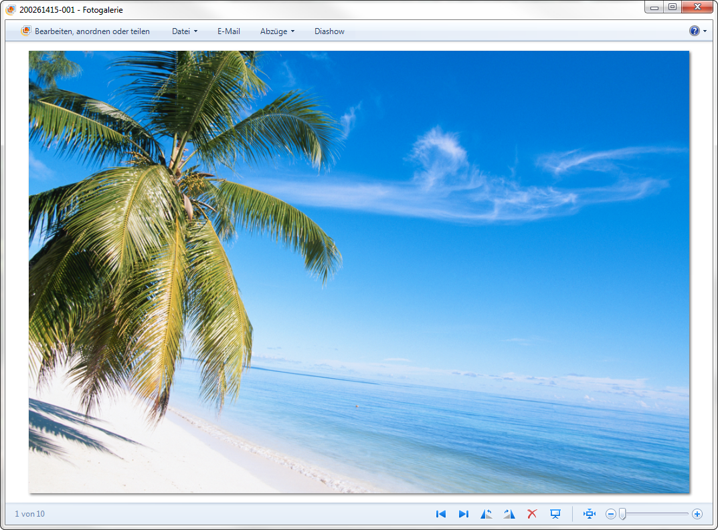Image resolution: width=718 pixels, height=530 pixels.
Task: Click the Fotogalerie title bar icon
Action: point(11,10)
